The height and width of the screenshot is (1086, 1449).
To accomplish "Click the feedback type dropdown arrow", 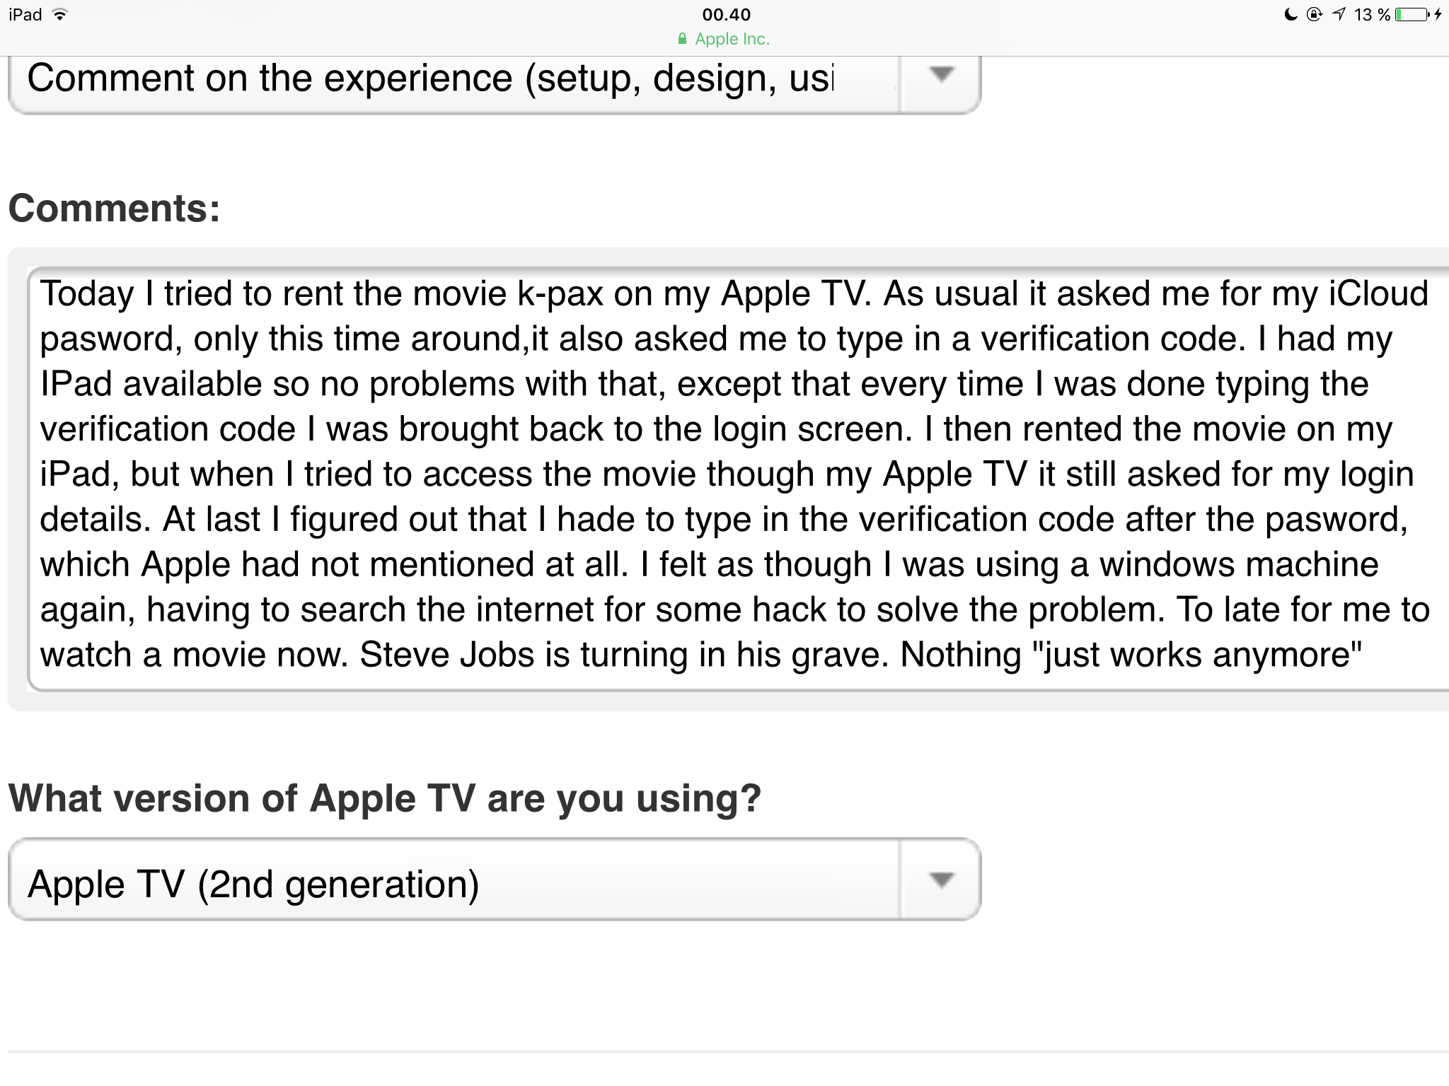I will point(940,75).
